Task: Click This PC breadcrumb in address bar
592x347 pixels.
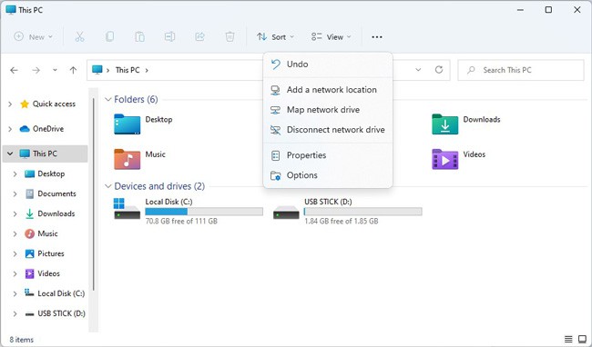Action: (x=128, y=70)
